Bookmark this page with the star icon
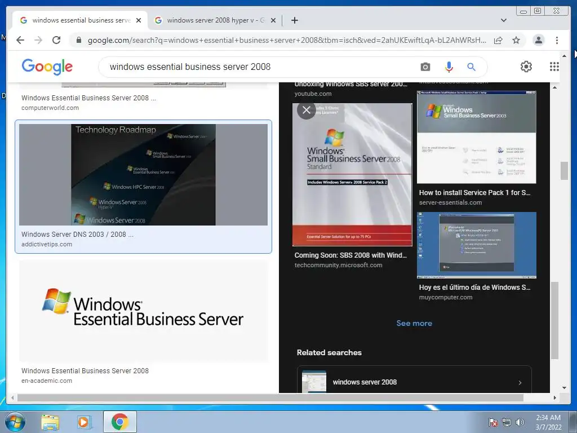Image resolution: width=577 pixels, height=433 pixels. 516,40
